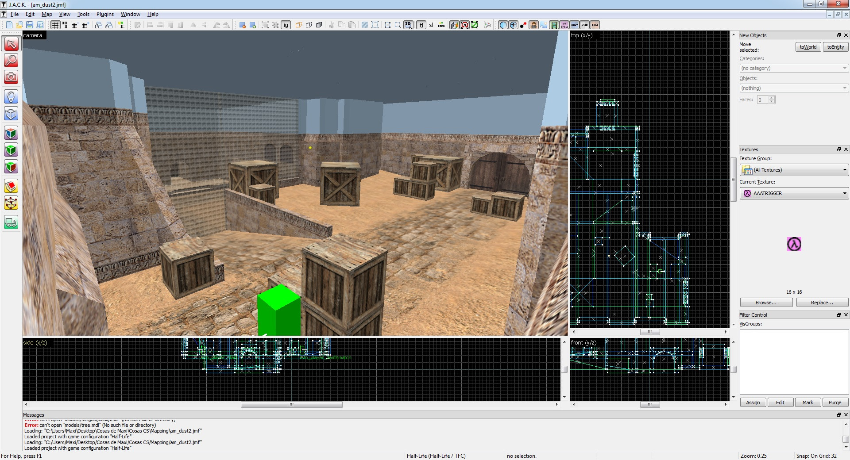
Task: Activate the Magnify tool
Action: [x=11, y=60]
